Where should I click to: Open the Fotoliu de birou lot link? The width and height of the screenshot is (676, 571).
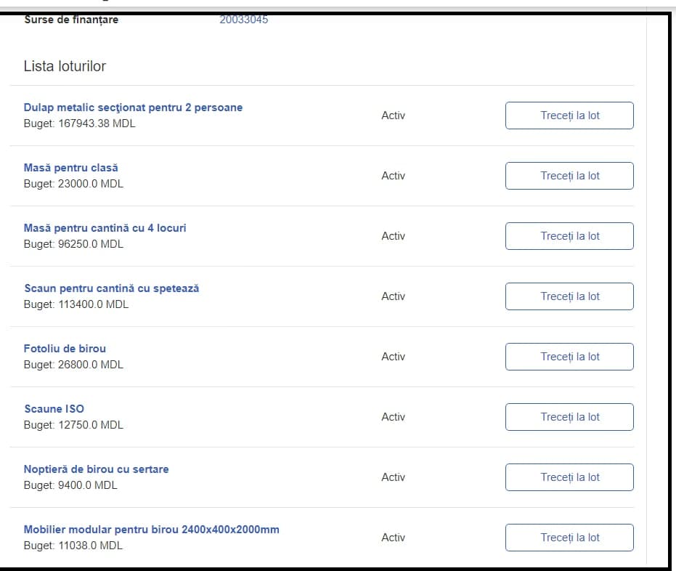pyautogui.click(x=65, y=349)
